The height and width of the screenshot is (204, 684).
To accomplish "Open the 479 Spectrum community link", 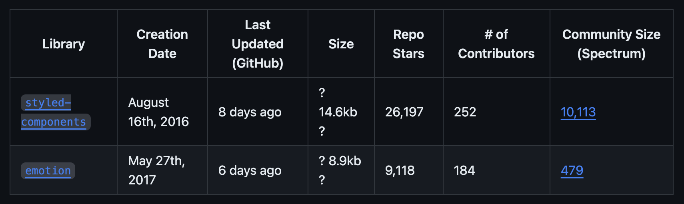I will 572,170.
